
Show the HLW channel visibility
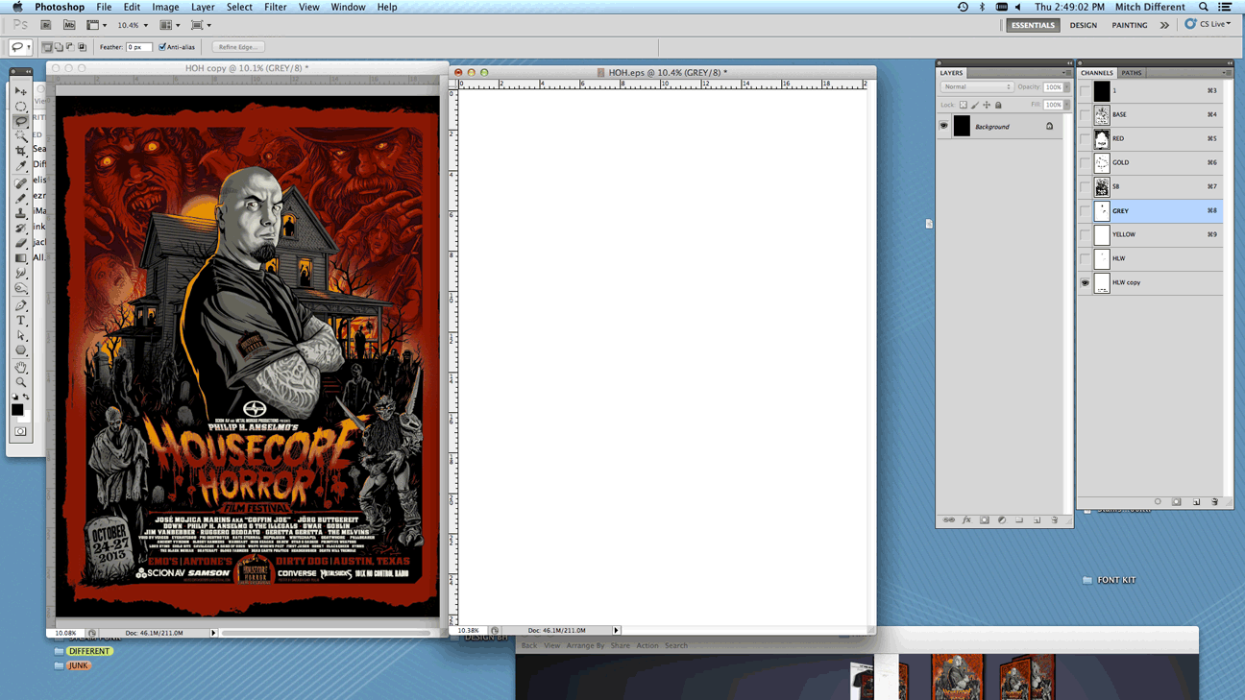click(x=1085, y=258)
